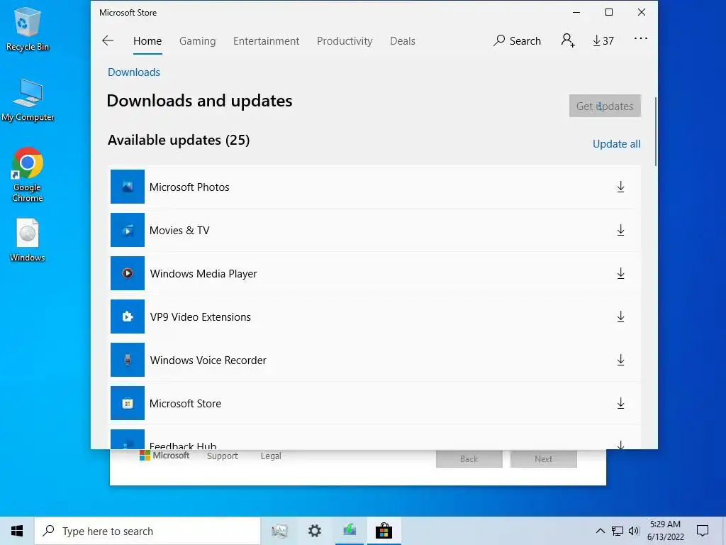Download the Microsoft Store update
Screen dimensions: 726x545
click(x=620, y=403)
